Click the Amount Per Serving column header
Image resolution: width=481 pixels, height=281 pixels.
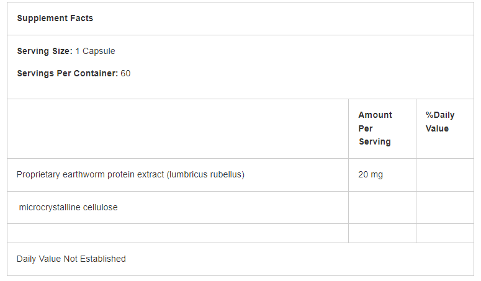click(375, 128)
